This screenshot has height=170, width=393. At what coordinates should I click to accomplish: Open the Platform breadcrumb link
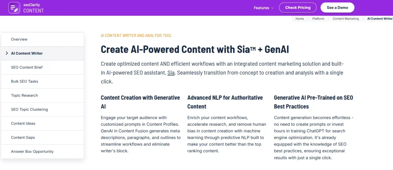point(318,19)
